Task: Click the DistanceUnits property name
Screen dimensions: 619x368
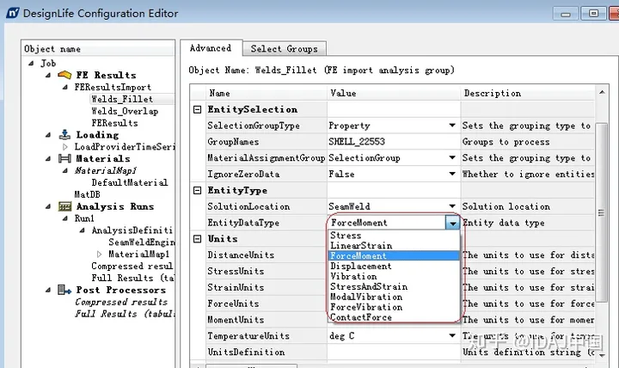Action: (241, 255)
